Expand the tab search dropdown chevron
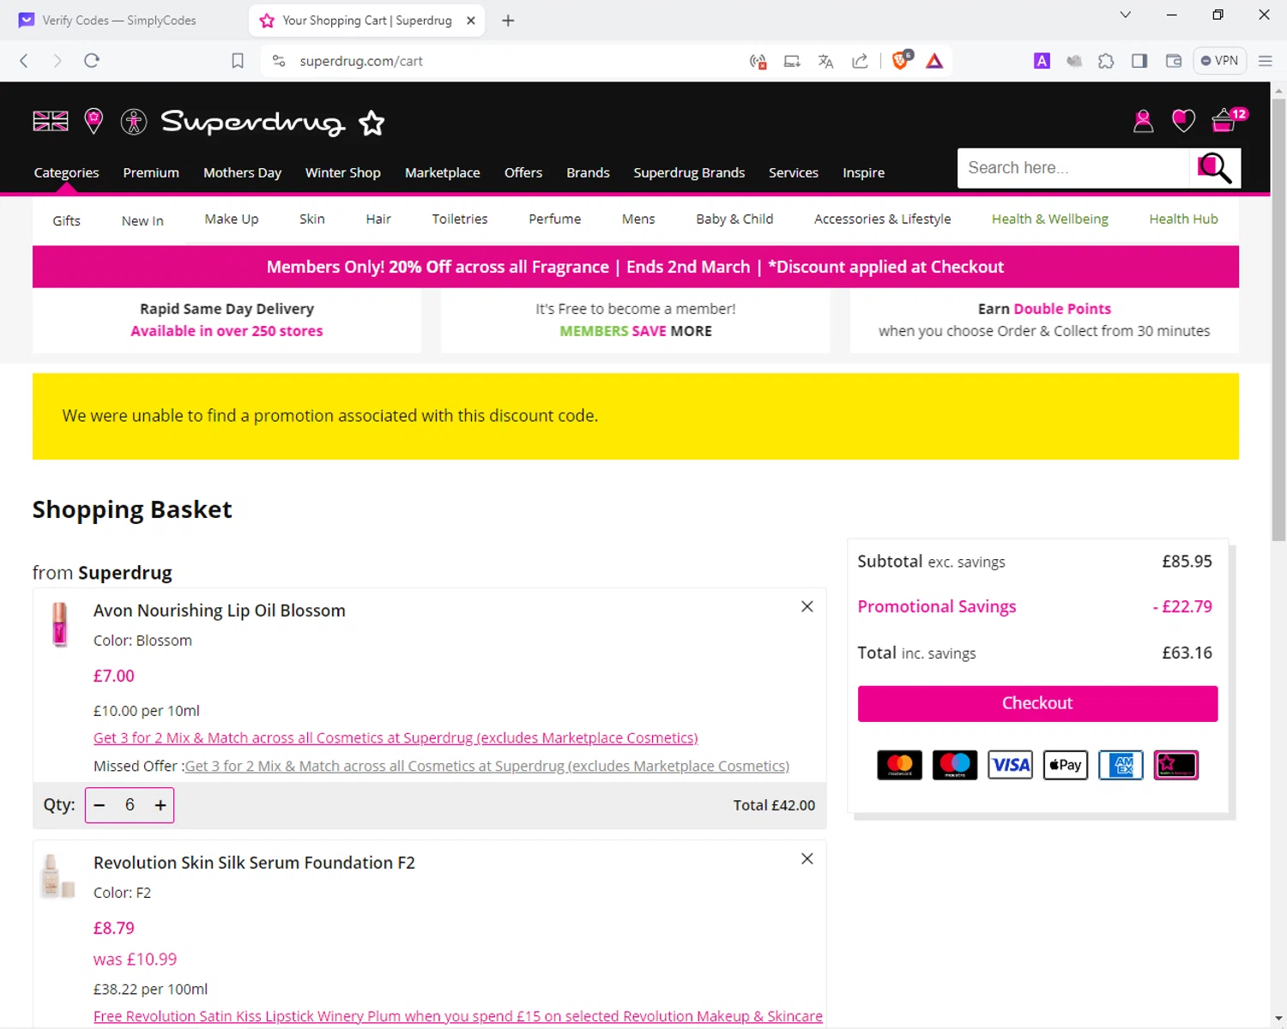The image size is (1287, 1029). click(1126, 15)
